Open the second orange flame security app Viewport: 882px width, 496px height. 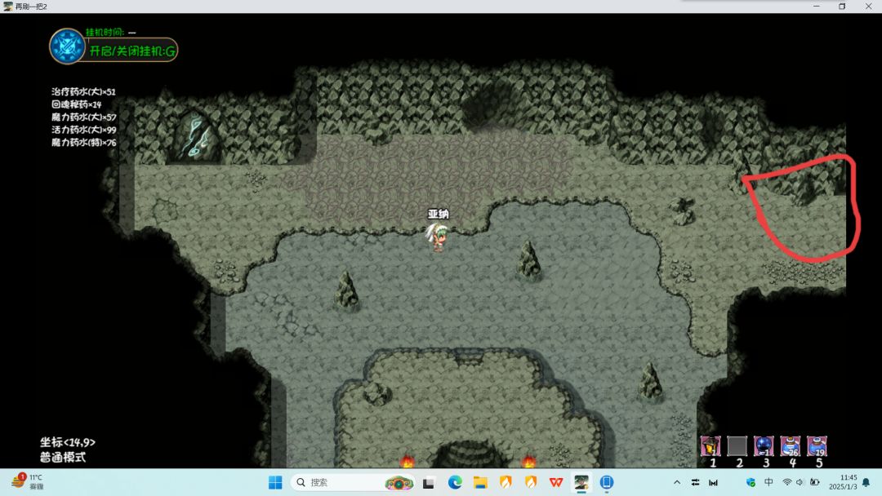coord(531,482)
